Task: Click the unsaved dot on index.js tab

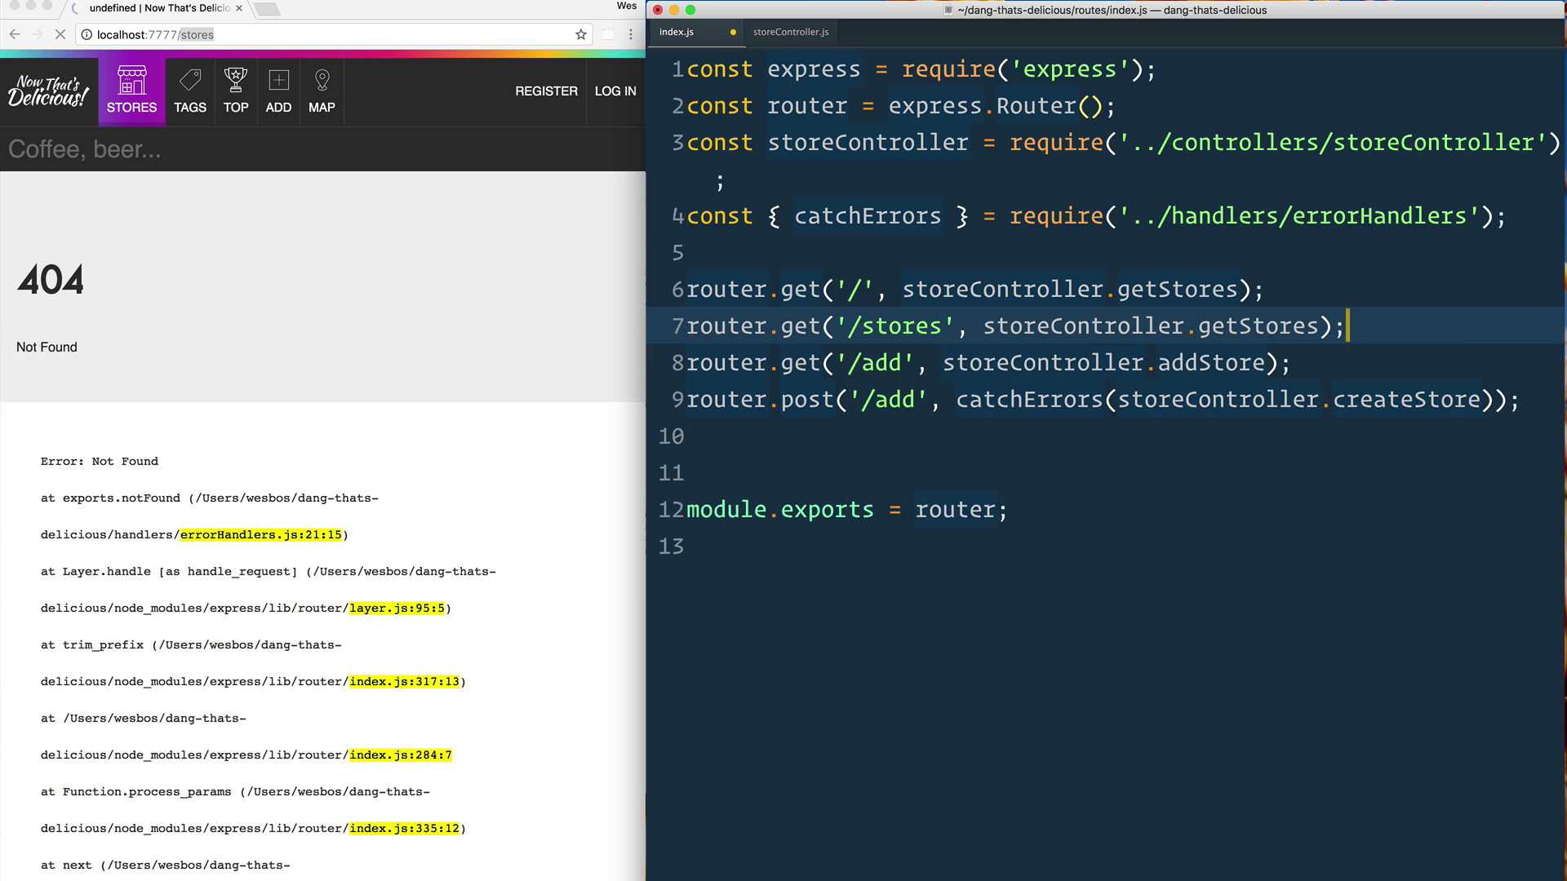Action: [733, 33]
